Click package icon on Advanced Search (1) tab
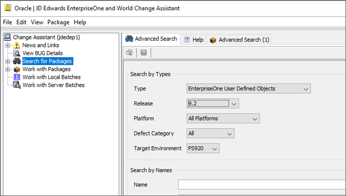 pyautogui.click(x=213, y=40)
